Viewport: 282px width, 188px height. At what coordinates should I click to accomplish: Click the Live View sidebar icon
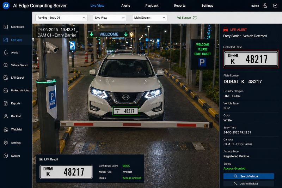coord(6,40)
